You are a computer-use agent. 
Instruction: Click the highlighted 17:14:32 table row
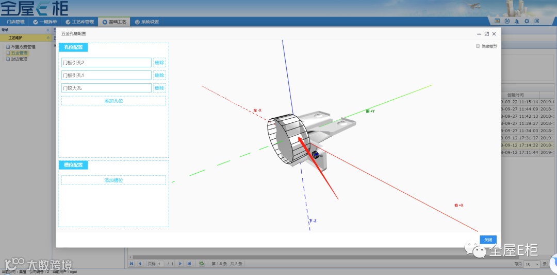[x=520, y=145]
